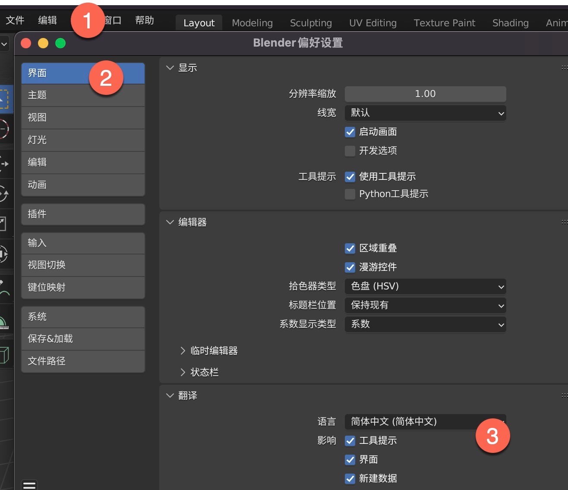This screenshot has width=568, height=490.
Task: Click the green zoom button of preferences window
Action: 60,43
